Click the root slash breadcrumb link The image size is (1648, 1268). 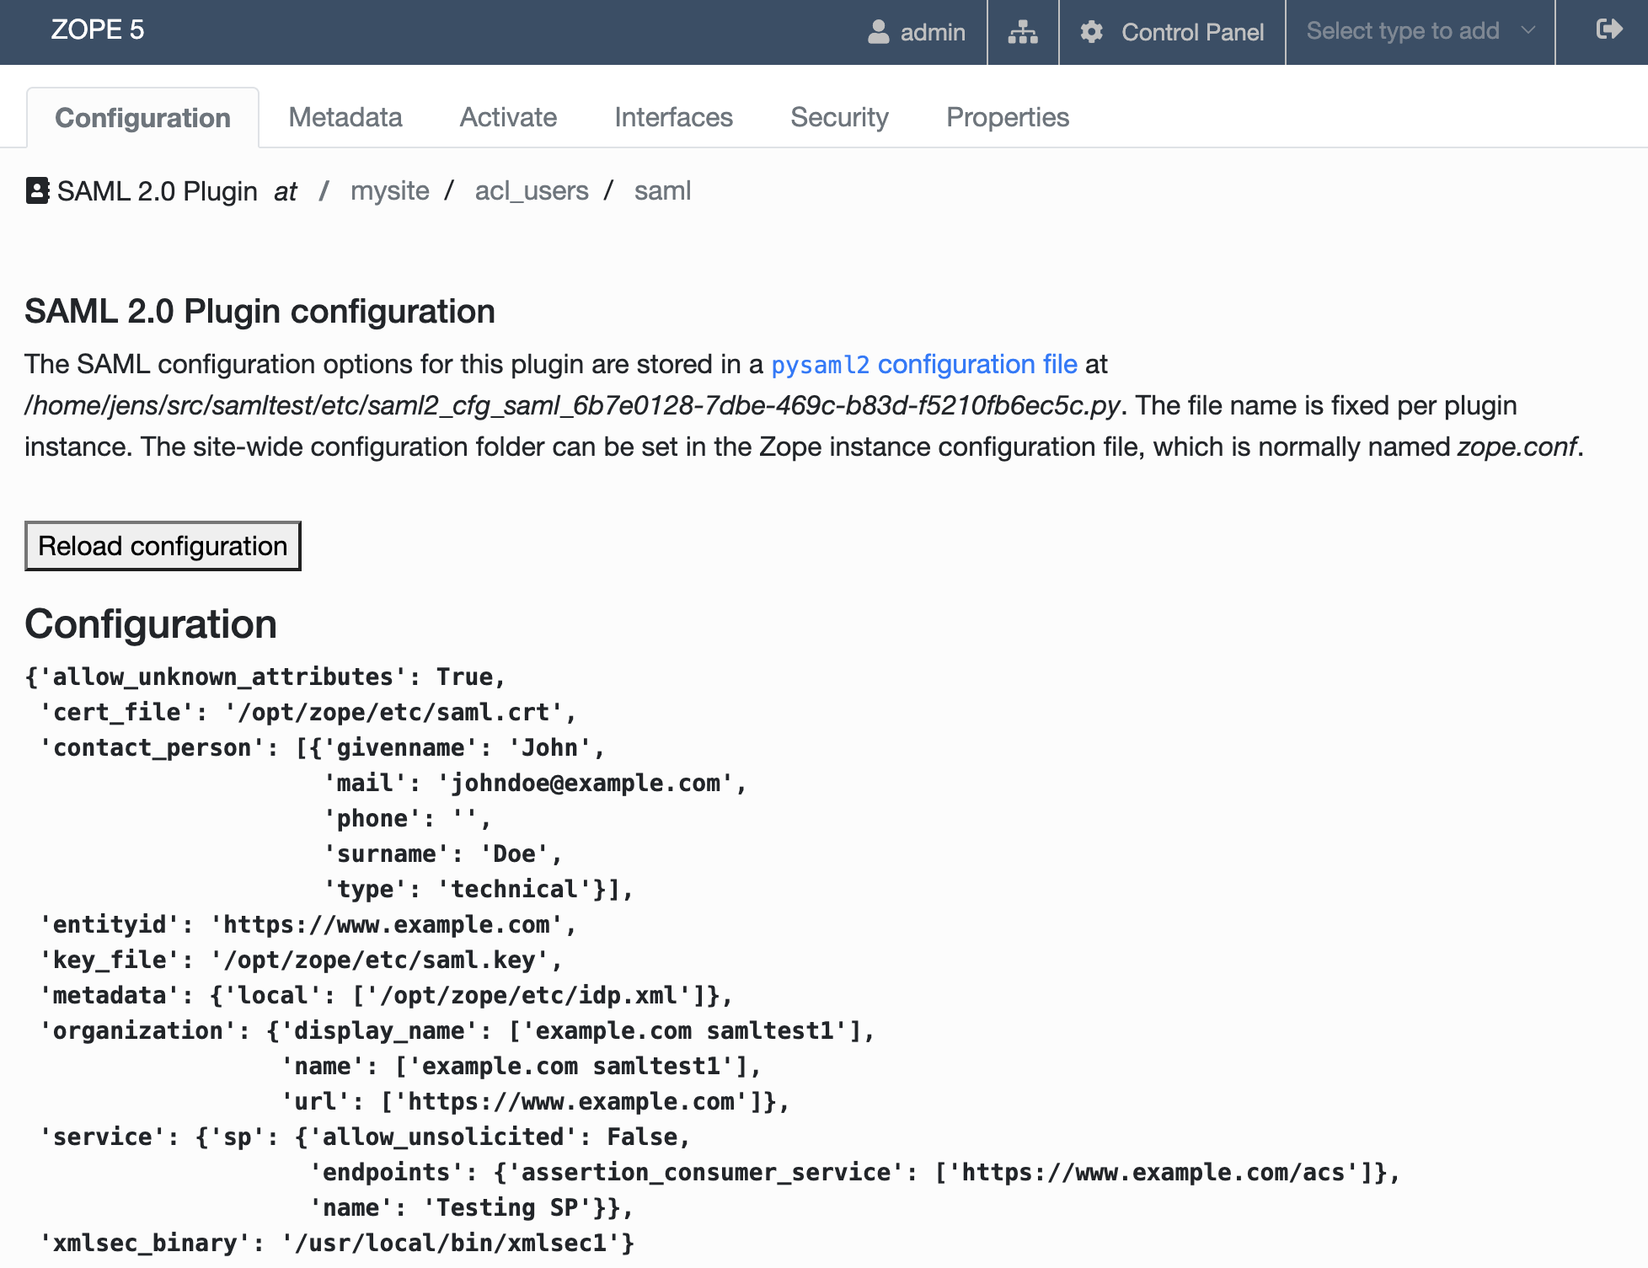324,191
